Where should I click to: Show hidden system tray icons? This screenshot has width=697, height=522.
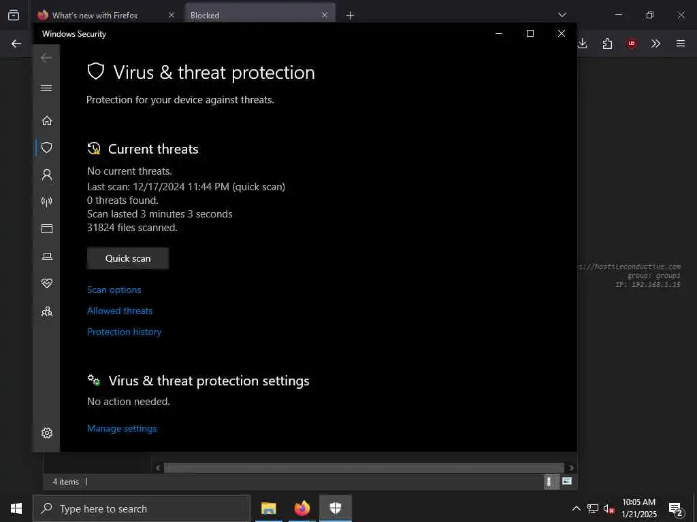576,508
